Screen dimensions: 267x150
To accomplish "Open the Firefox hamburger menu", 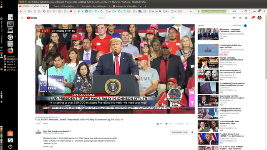I will click(x=264, y=11).
